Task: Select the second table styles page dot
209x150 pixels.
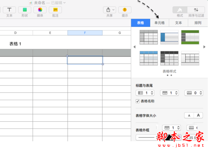Action: 171,75
